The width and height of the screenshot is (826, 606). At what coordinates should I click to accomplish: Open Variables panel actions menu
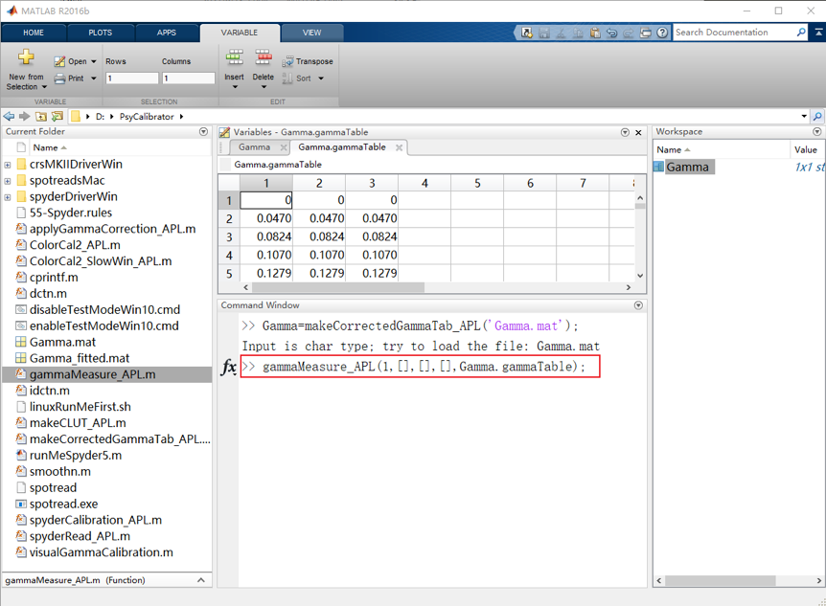tap(625, 133)
